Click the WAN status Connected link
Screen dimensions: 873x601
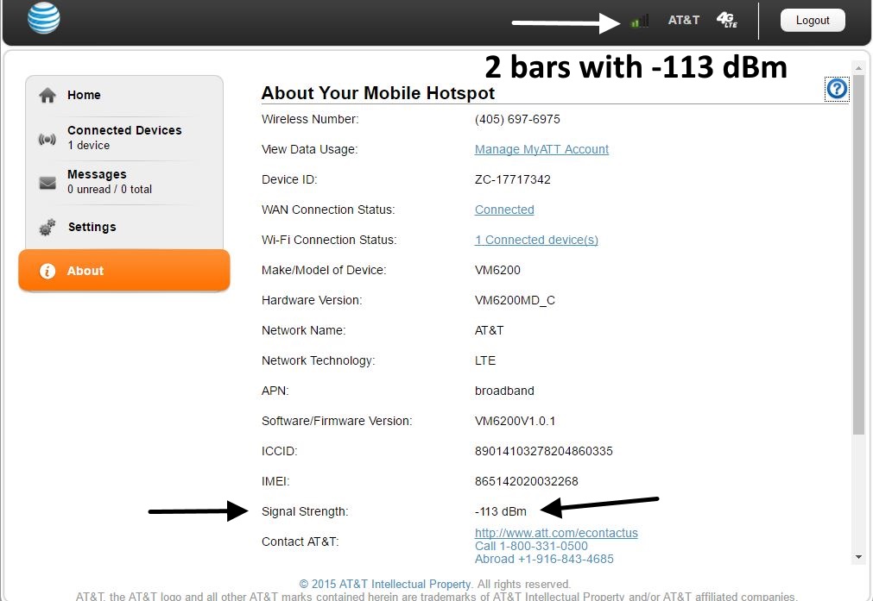click(504, 210)
